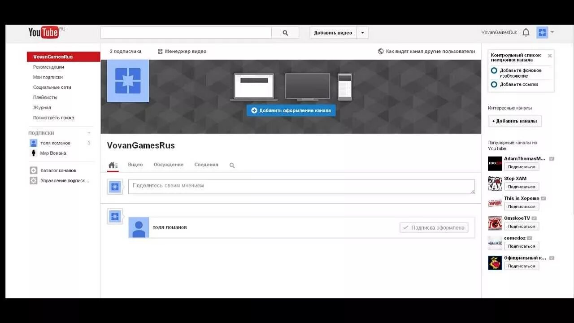Click small avatar beside толя ломанов post
This screenshot has width=574, height=323.
coord(115,217)
